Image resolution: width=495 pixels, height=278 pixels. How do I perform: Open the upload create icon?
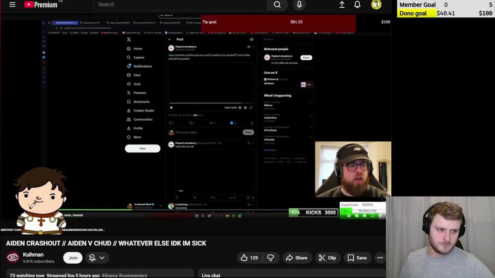point(342,5)
